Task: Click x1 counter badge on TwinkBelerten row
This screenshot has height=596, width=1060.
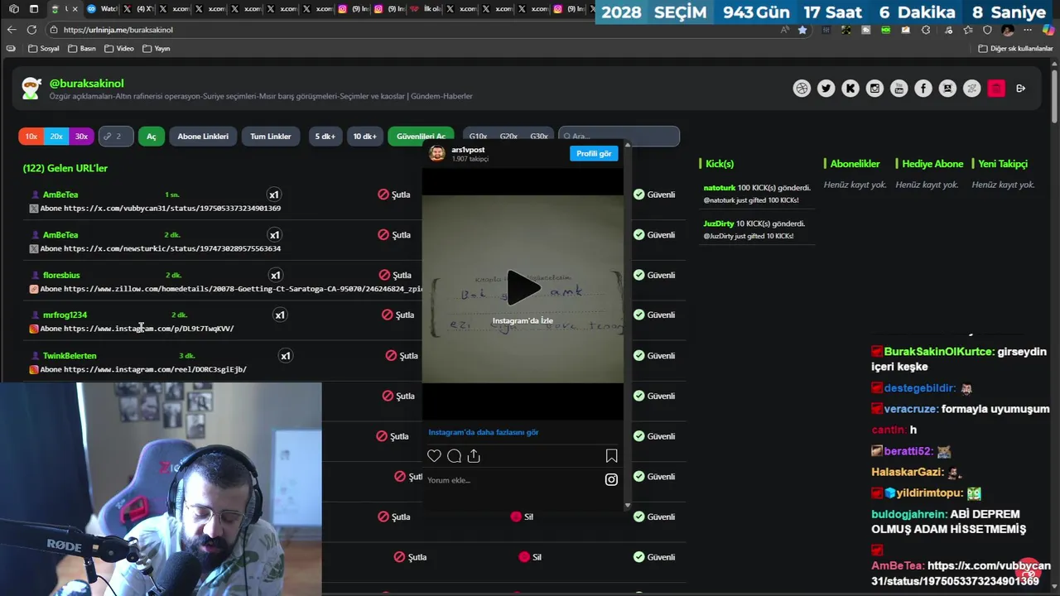Action: (286, 356)
